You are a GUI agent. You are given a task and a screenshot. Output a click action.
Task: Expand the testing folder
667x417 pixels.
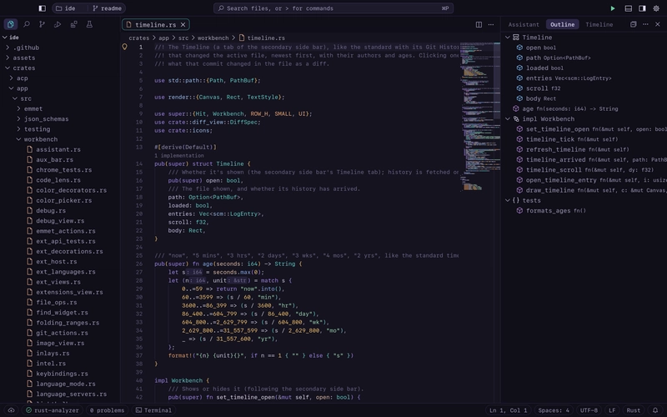[60, 129]
